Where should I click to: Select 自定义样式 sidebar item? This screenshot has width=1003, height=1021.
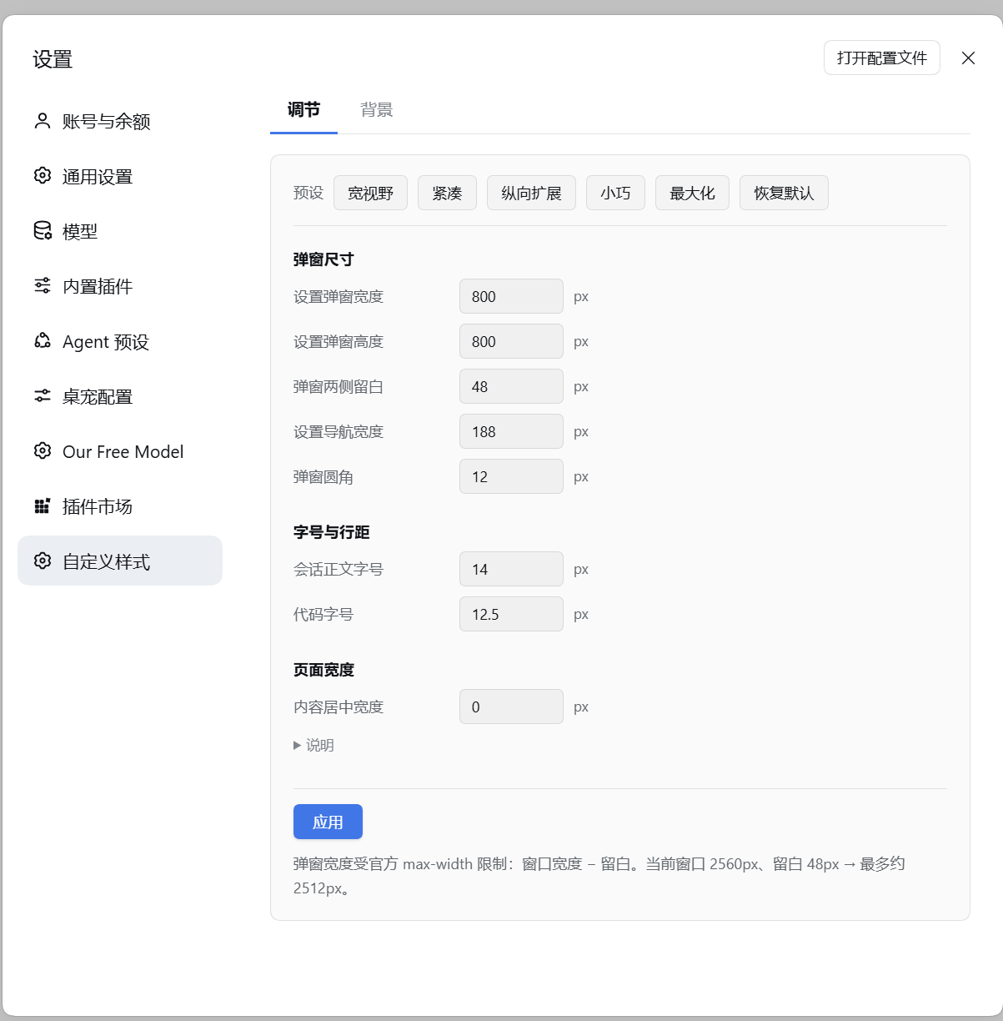pos(120,561)
